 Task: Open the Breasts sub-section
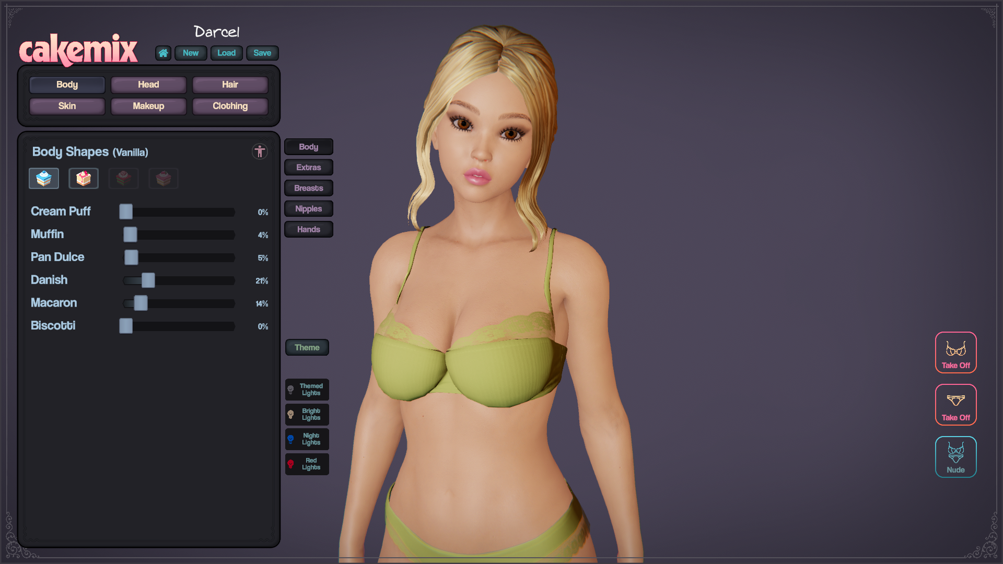click(308, 188)
